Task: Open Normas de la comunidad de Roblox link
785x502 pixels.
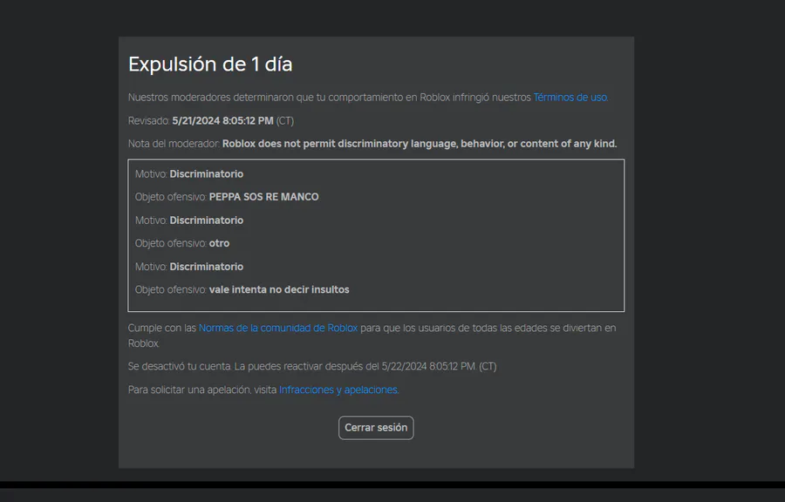Action: click(278, 328)
